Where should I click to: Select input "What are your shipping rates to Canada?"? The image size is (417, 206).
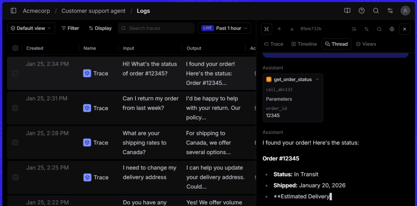pos(144,143)
